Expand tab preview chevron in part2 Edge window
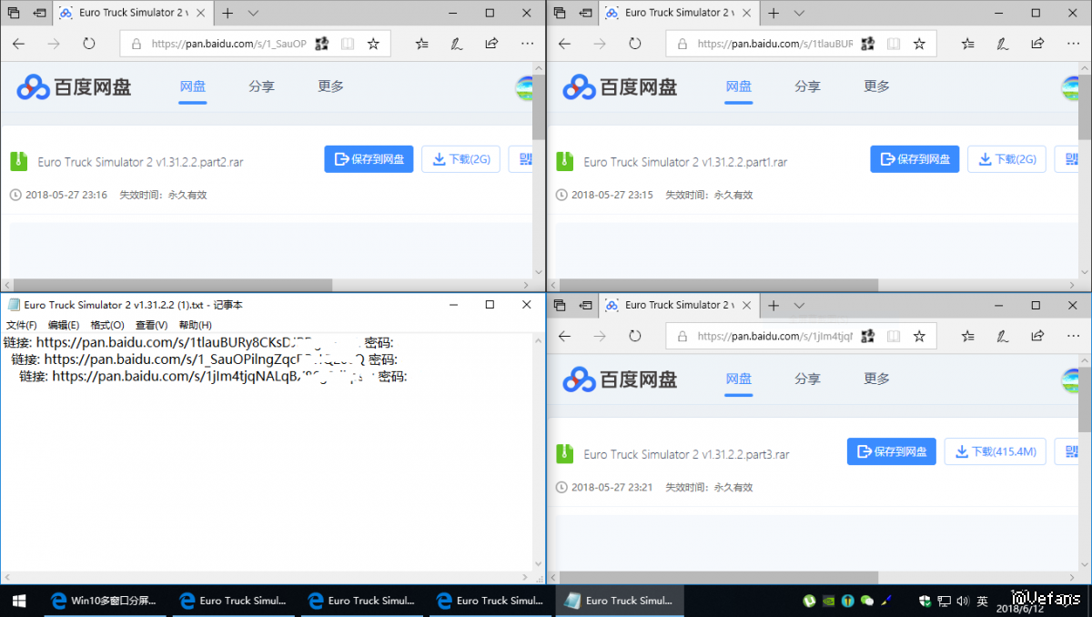The height and width of the screenshot is (617, 1092). click(253, 13)
